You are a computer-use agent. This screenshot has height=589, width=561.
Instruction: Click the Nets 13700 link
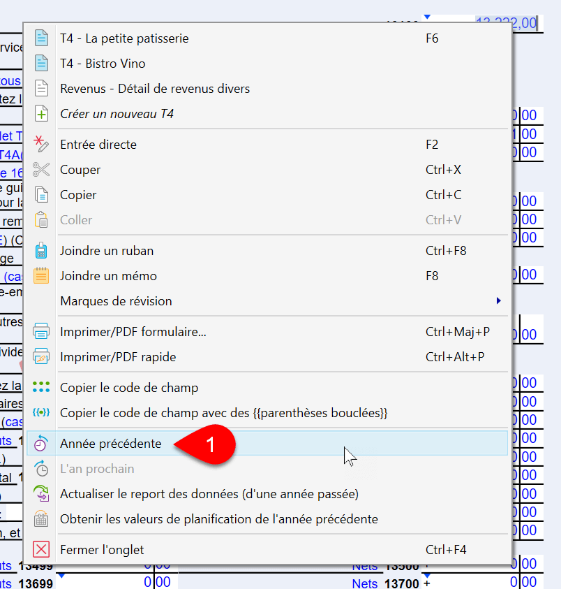tap(365, 583)
